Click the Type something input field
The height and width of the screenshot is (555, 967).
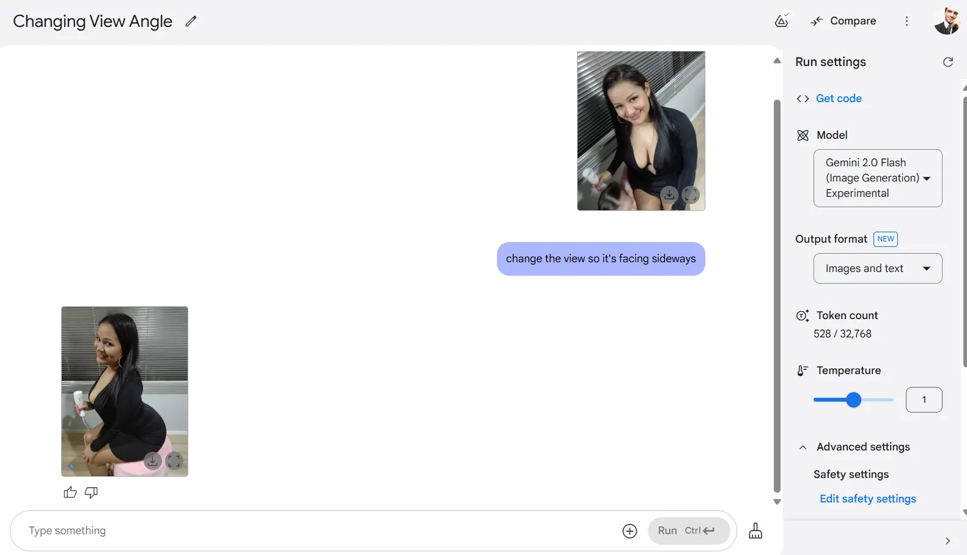(318, 531)
